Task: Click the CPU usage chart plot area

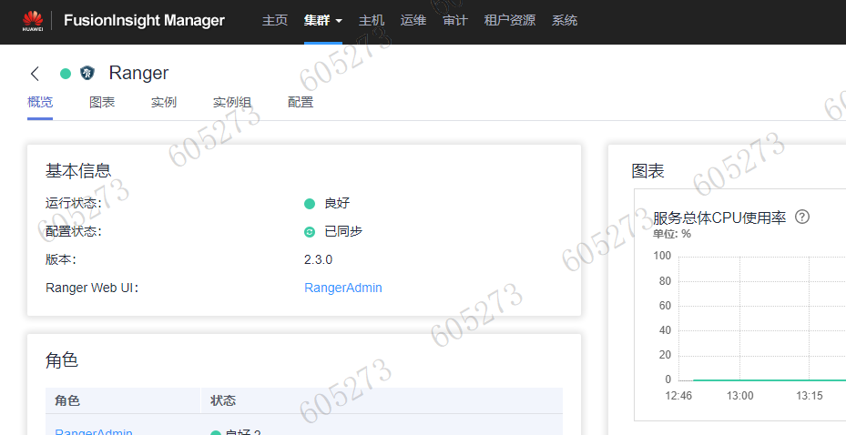Action: [762, 319]
